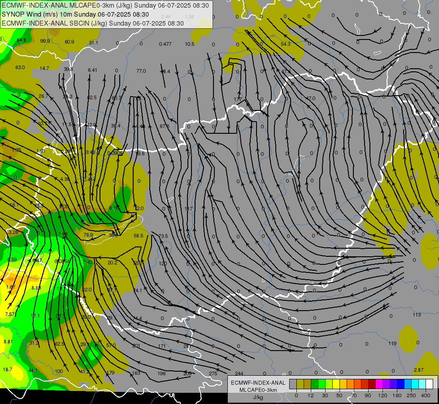Click map value 18.7
This screenshot has height=404, width=439.
tap(8, 369)
